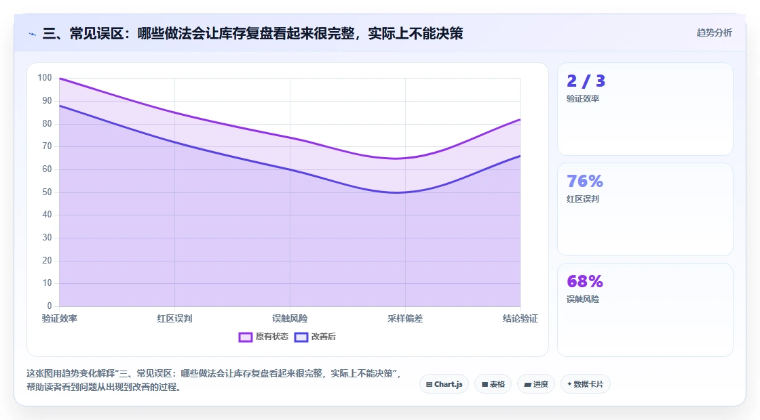Click the 50 y-axis value
760x420 pixels.
click(x=47, y=192)
